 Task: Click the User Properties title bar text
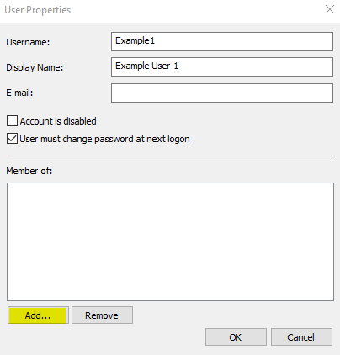tap(38, 10)
